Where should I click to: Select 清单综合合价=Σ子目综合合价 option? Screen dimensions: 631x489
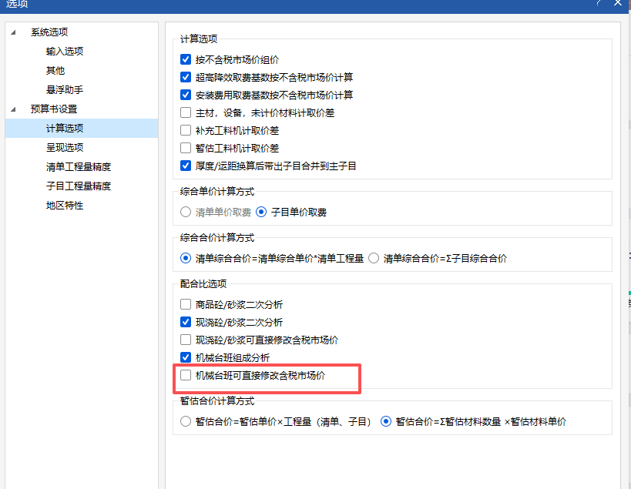[374, 259]
